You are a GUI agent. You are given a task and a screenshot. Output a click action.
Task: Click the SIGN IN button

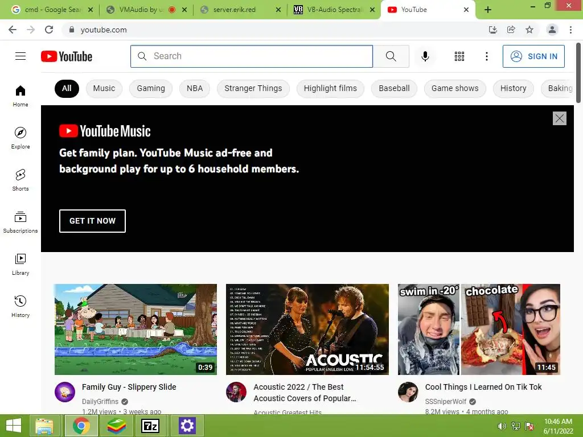pyautogui.click(x=533, y=56)
